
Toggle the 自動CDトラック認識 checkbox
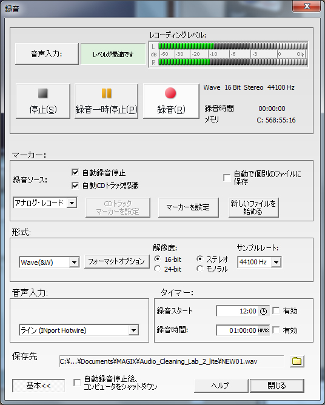75,186
